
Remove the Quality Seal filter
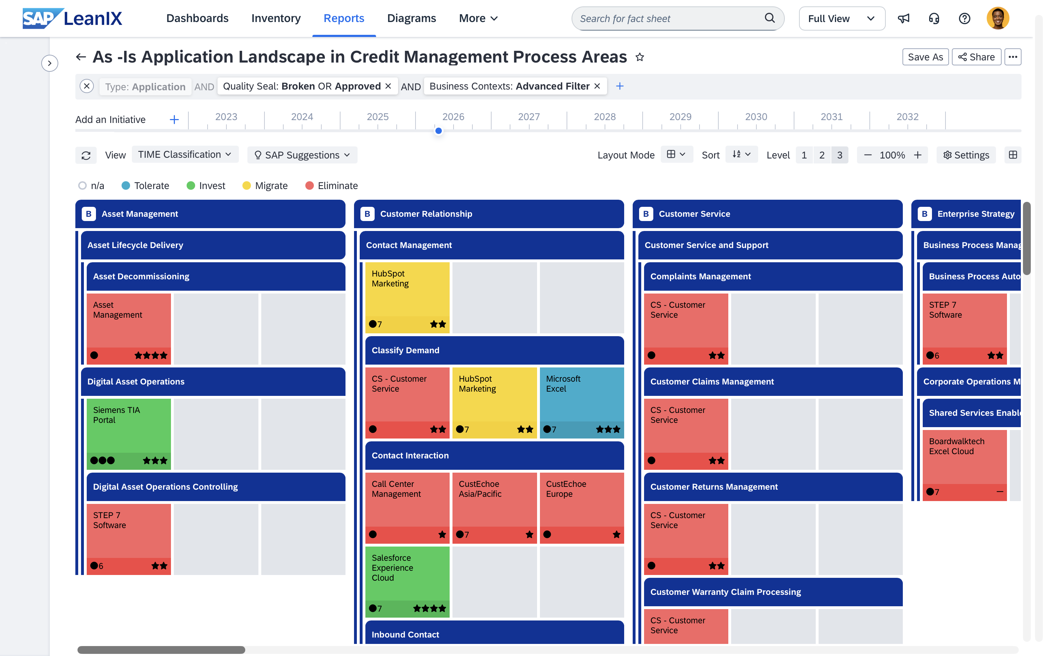pyautogui.click(x=388, y=86)
